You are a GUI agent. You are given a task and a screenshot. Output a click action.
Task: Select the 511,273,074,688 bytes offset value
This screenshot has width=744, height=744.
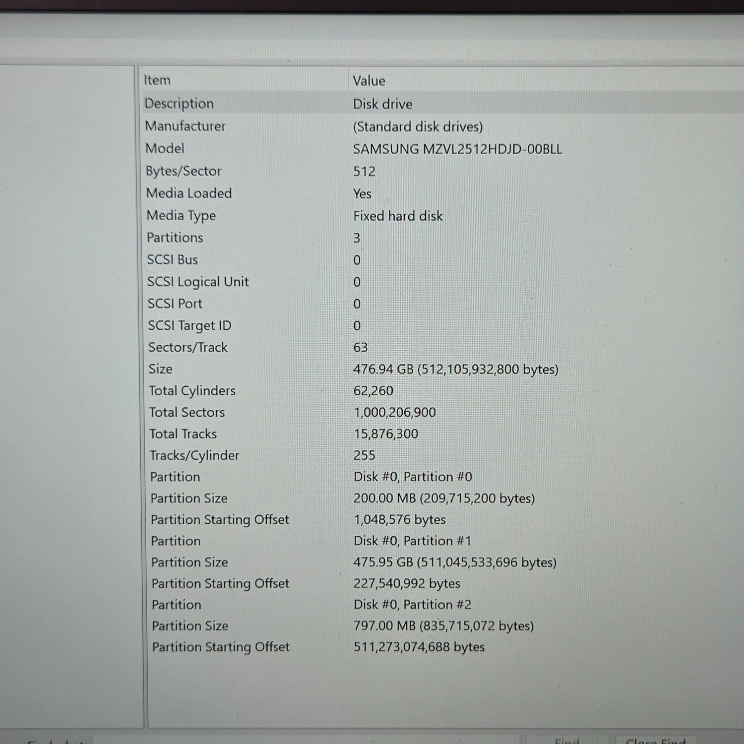[x=419, y=647]
